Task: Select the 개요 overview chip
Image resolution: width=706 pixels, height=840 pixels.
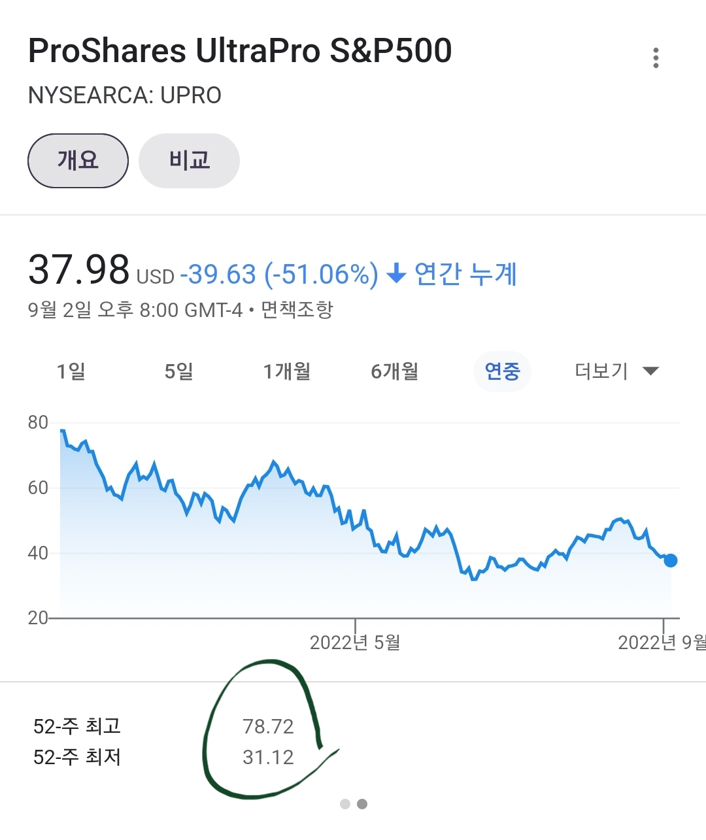Action: 78,161
